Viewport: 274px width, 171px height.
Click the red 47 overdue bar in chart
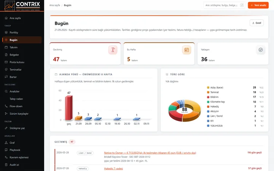pos(68,108)
